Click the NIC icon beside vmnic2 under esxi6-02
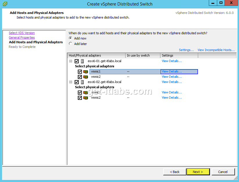The height and width of the screenshot is (182, 239). point(86,98)
